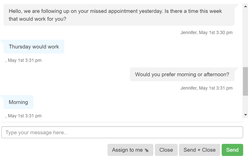Click the "Thursday would work" reply bubble
250x159 pixels.
[34, 47]
